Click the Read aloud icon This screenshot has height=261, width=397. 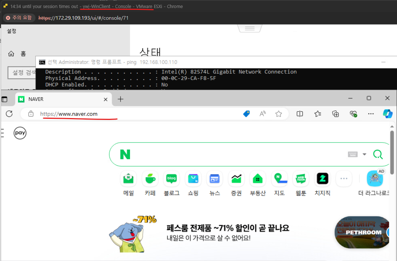(263, 114)
